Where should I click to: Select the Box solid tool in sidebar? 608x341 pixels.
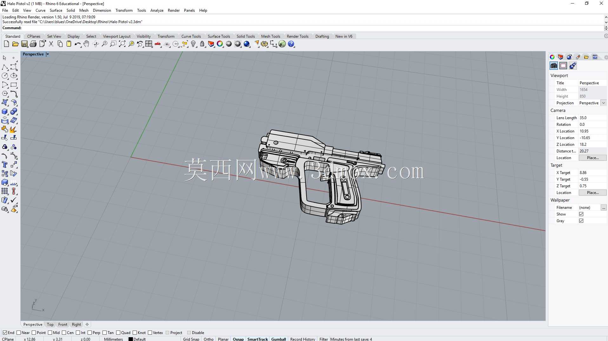(5, 112)
